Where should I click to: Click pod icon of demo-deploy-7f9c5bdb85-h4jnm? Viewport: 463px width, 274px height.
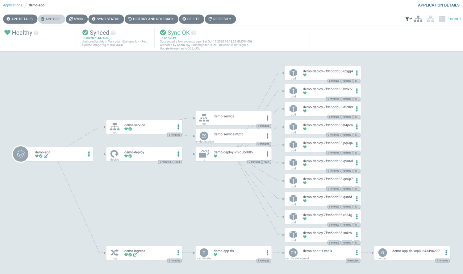click(x=293, y=127)
